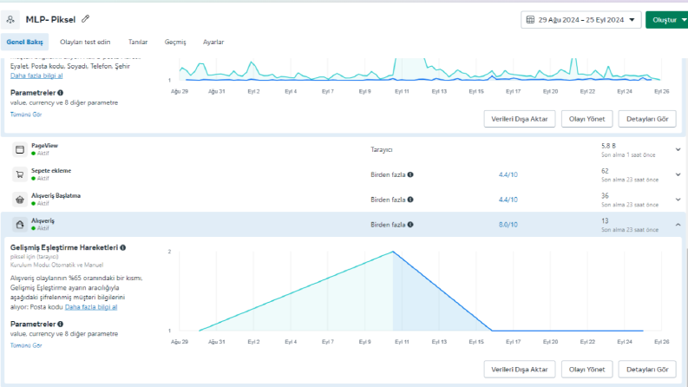Switch to the Genel Bakış tab

click(x=24, y=43)
